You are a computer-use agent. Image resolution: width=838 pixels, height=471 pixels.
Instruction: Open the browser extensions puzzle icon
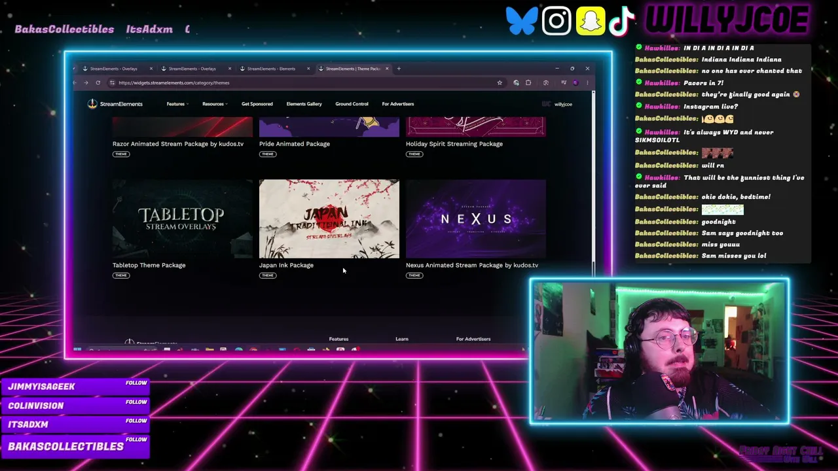(528, 82)
